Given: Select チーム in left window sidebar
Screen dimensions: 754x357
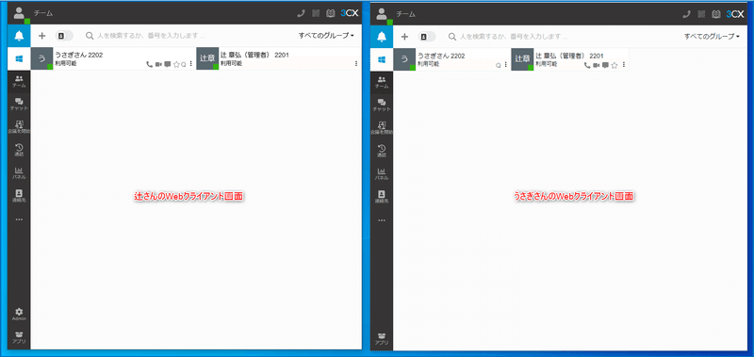Looking at the screenshot, I should 19,82.
